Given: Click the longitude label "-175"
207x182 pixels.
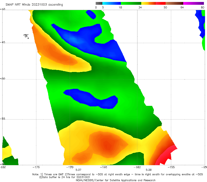Looking at the screenshot, I should click(x=36, y=167).
